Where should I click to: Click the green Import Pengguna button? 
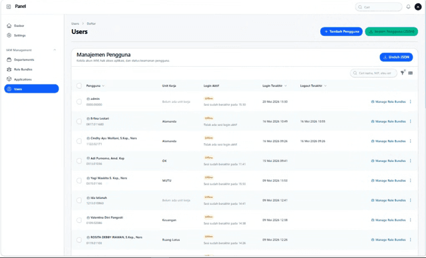[391, 31]
